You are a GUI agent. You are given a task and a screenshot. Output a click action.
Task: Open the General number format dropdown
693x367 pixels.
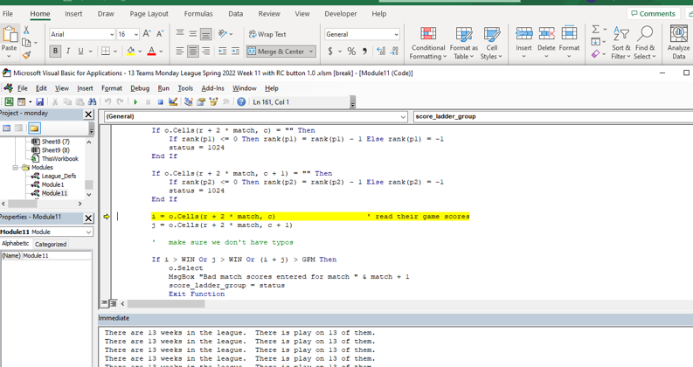pos(396,35)
